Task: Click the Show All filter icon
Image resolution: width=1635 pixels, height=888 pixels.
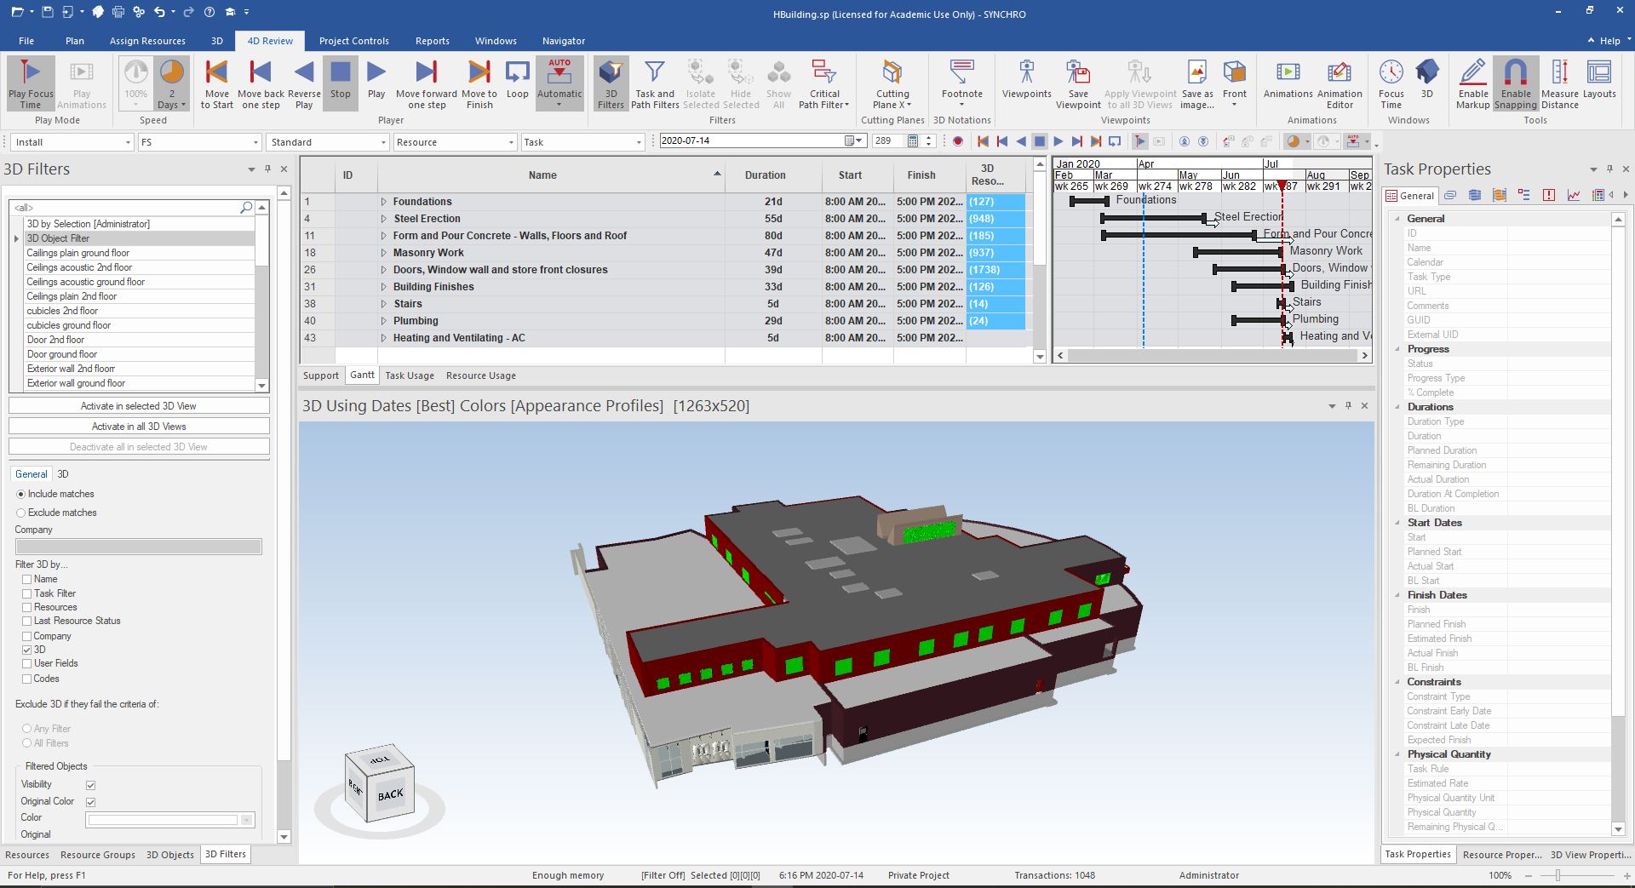Action: tap(778, 83)
